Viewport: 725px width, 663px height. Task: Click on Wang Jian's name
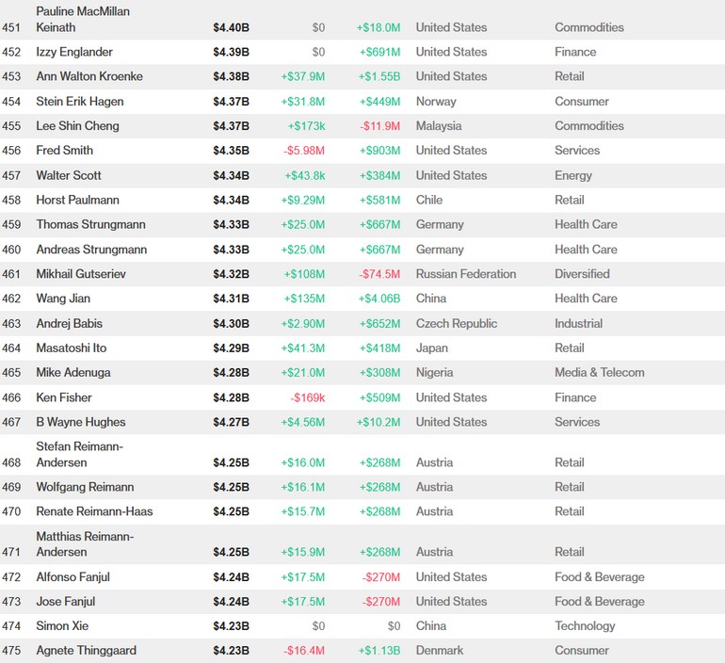point(63,299)
